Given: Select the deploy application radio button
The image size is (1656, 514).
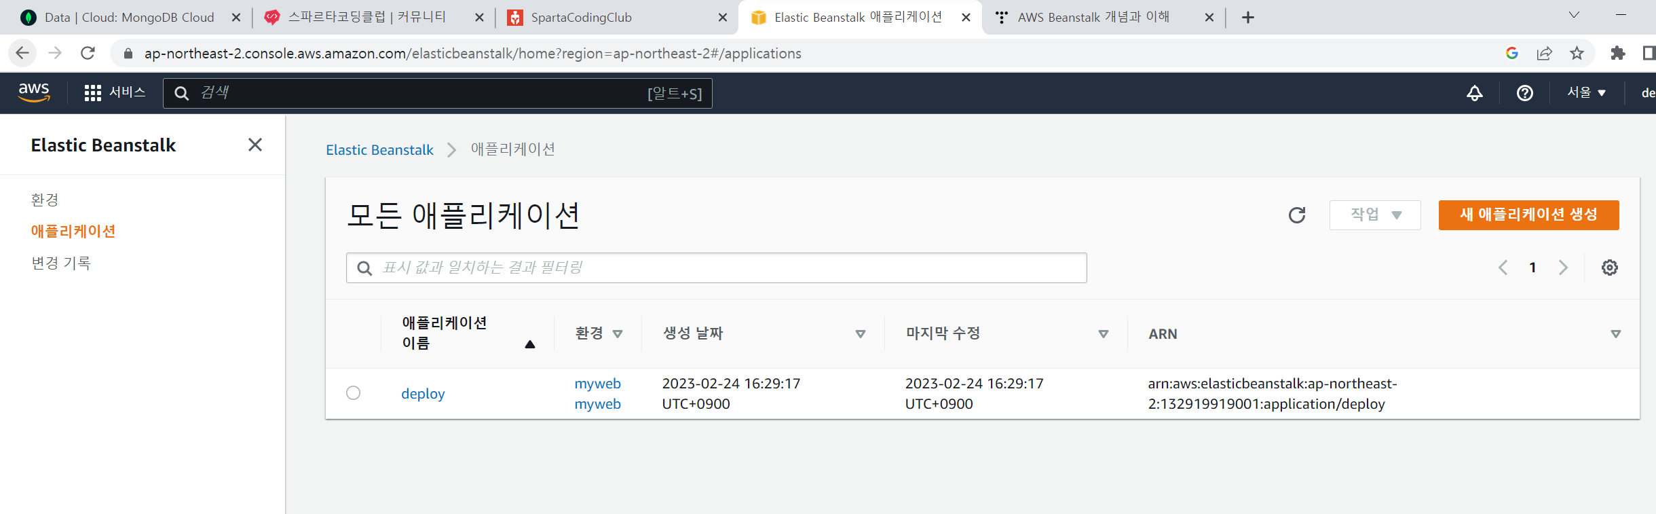Looking at the screenshot, I should coord(353,393).
